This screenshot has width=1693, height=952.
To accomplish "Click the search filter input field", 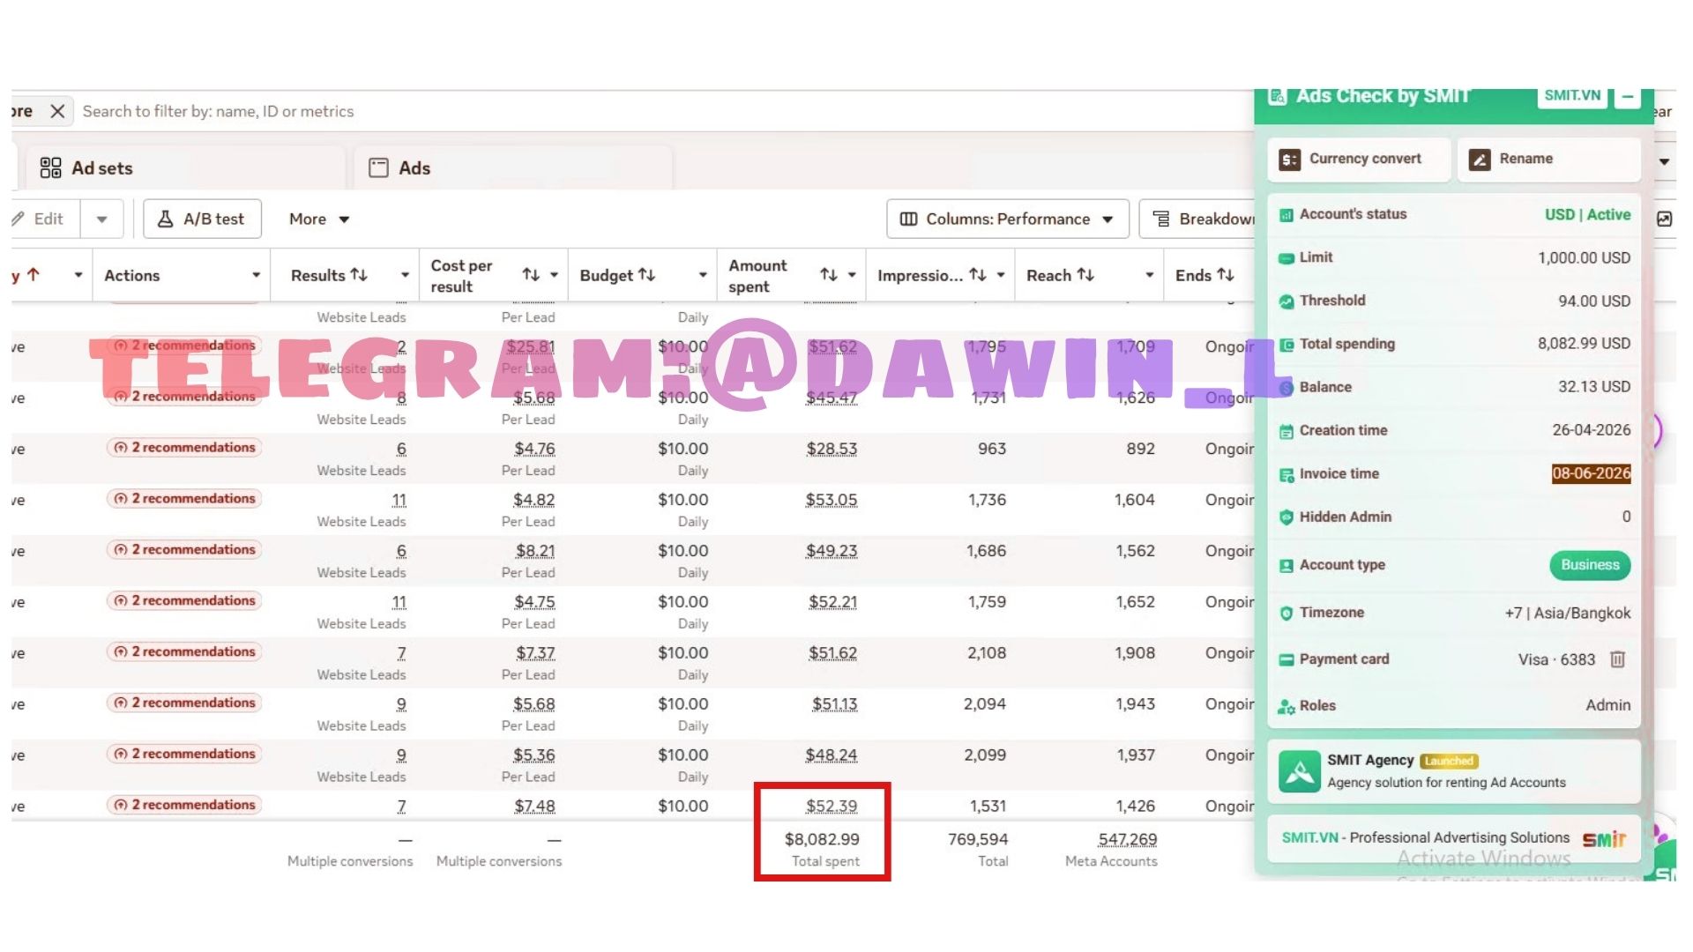I will click(x=661, y=111).
